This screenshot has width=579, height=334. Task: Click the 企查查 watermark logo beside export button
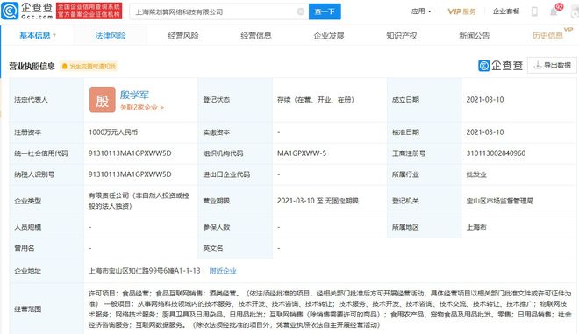point(500,66)
